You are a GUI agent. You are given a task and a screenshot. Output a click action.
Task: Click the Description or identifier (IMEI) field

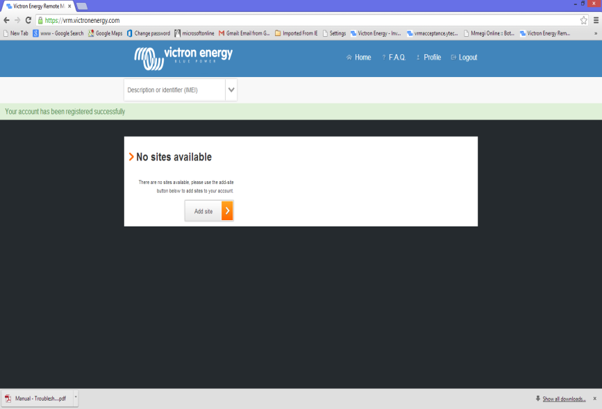click(x=174, y=90)
